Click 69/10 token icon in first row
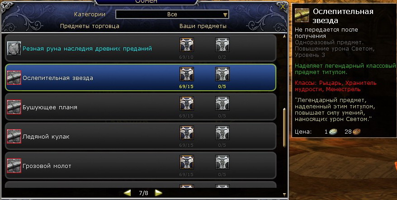Image resolution: width=397 pixels, height=200 pixels. click(187, 45)
